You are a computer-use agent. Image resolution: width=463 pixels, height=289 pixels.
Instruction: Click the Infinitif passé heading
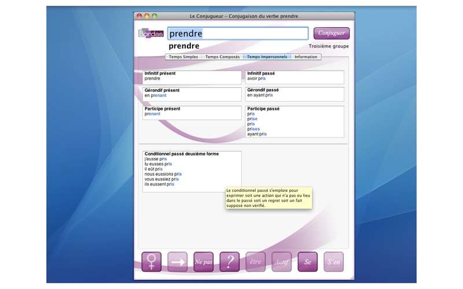(261, 73)
